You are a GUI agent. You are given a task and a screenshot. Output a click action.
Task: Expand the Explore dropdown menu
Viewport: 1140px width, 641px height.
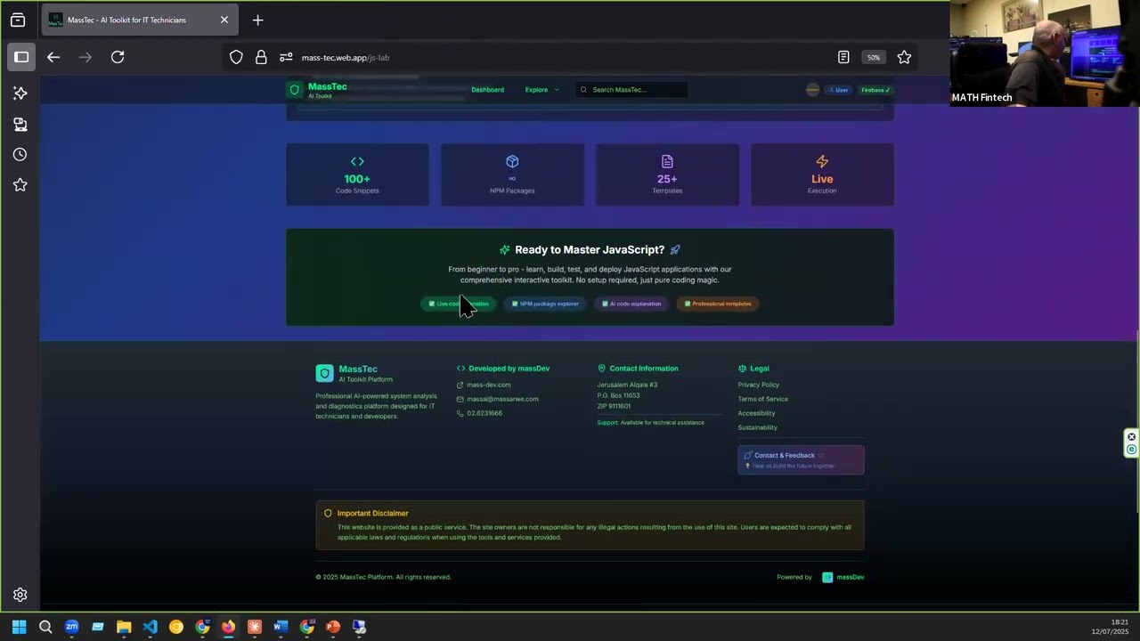click(x=541, y=90)
